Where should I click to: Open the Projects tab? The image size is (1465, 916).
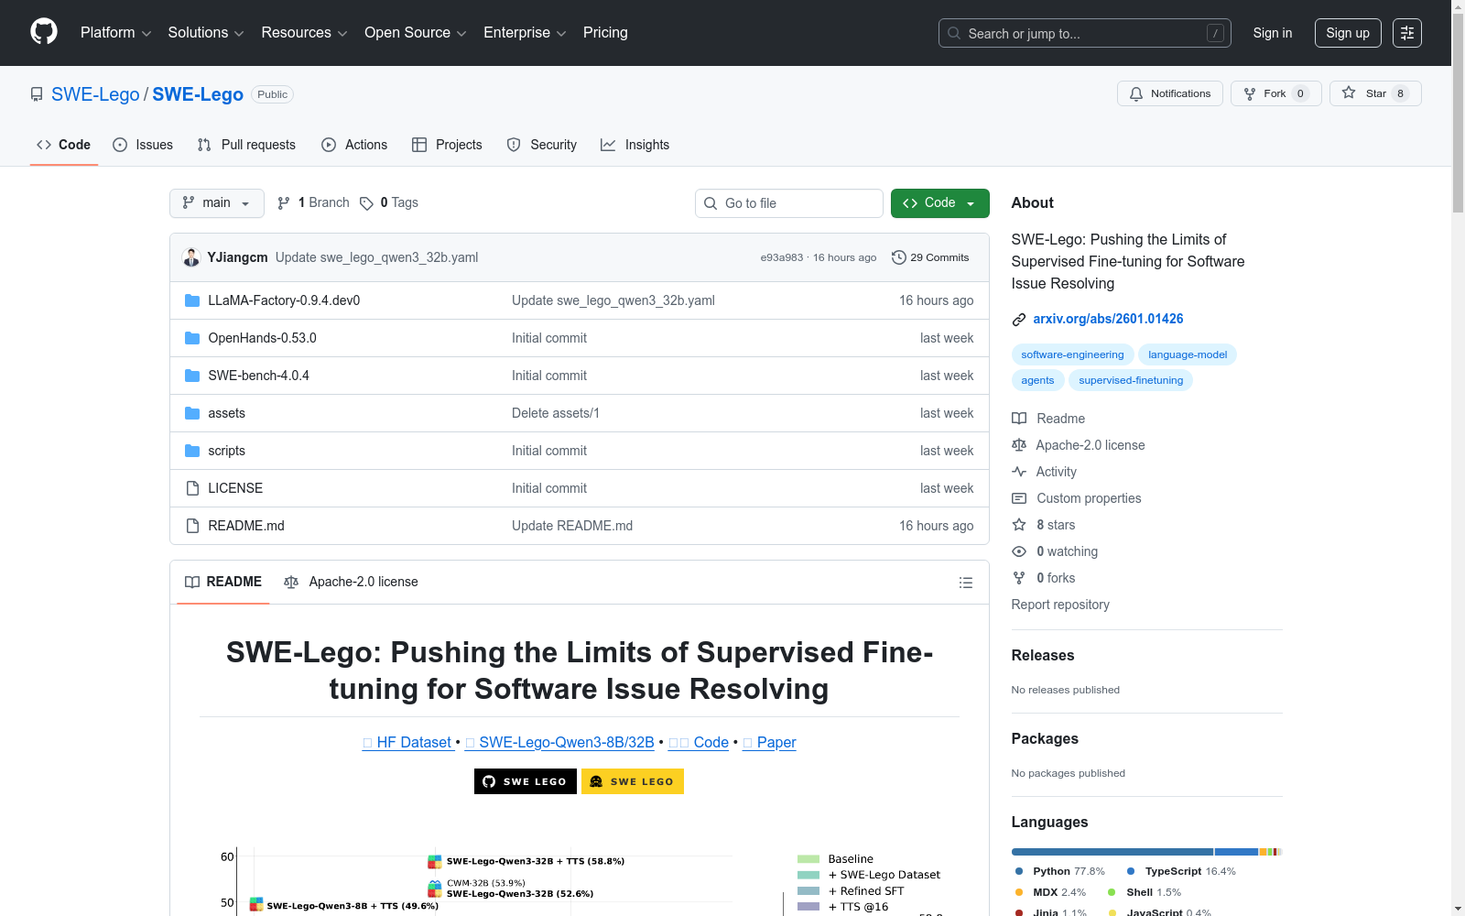pyautogui.click(x=447, y=145)
